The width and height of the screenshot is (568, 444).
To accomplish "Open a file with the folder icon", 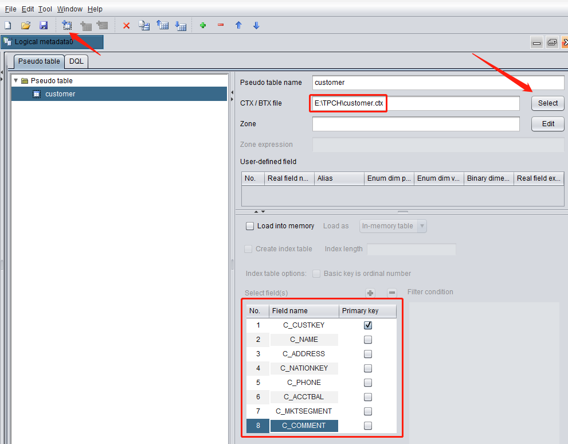I will click(x=25, y=25).
